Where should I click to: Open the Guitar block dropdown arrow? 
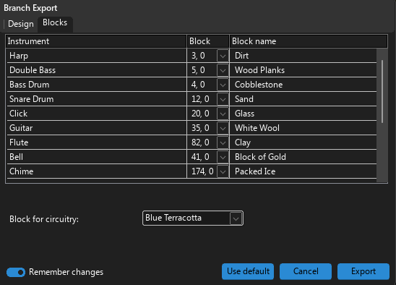click(223, 128)
